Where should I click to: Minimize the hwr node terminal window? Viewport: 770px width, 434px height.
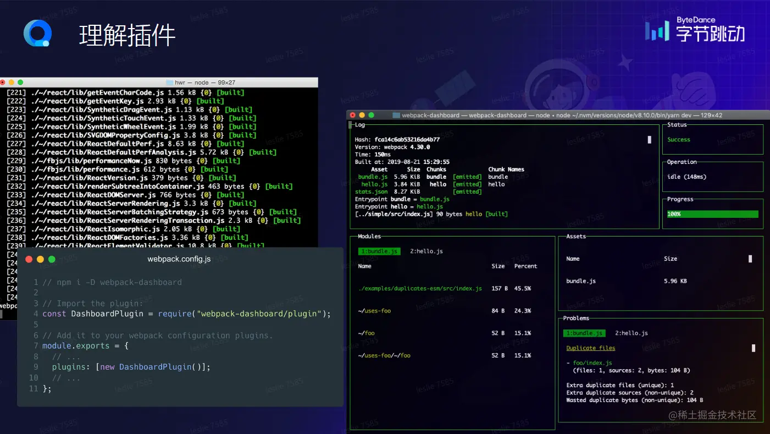click(x=11, y=83)
